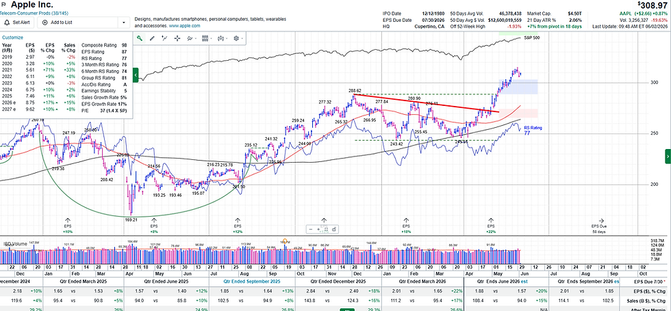Click the Customize link in data panel
This screenshot has width=671, height=311.
click(x=12, y=38)
